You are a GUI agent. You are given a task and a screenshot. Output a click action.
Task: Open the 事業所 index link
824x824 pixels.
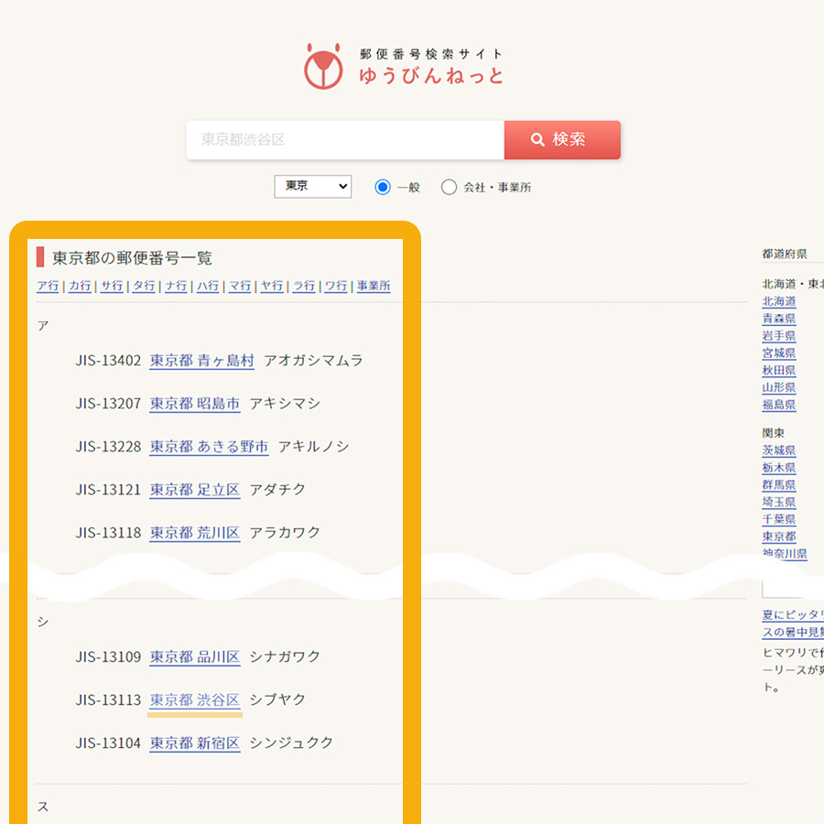[x=374, y=286]
